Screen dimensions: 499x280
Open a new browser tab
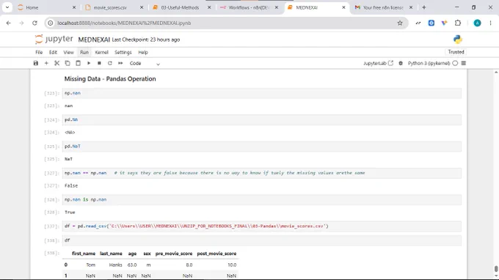tap(424, 7)
